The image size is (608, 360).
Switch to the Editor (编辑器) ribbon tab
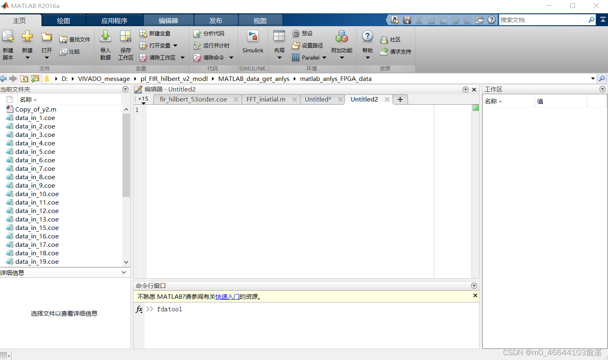[168, 21]
